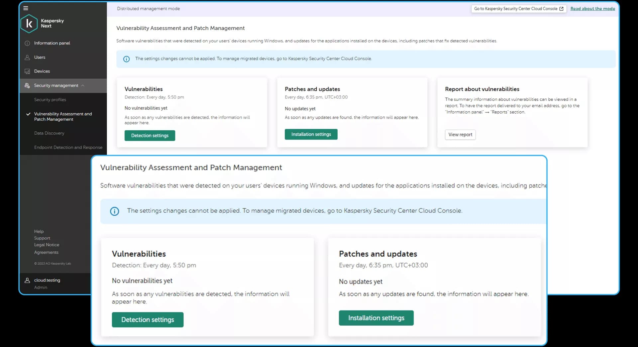Open Endpoint Detection and Response
638x347 pixels.
68,148
